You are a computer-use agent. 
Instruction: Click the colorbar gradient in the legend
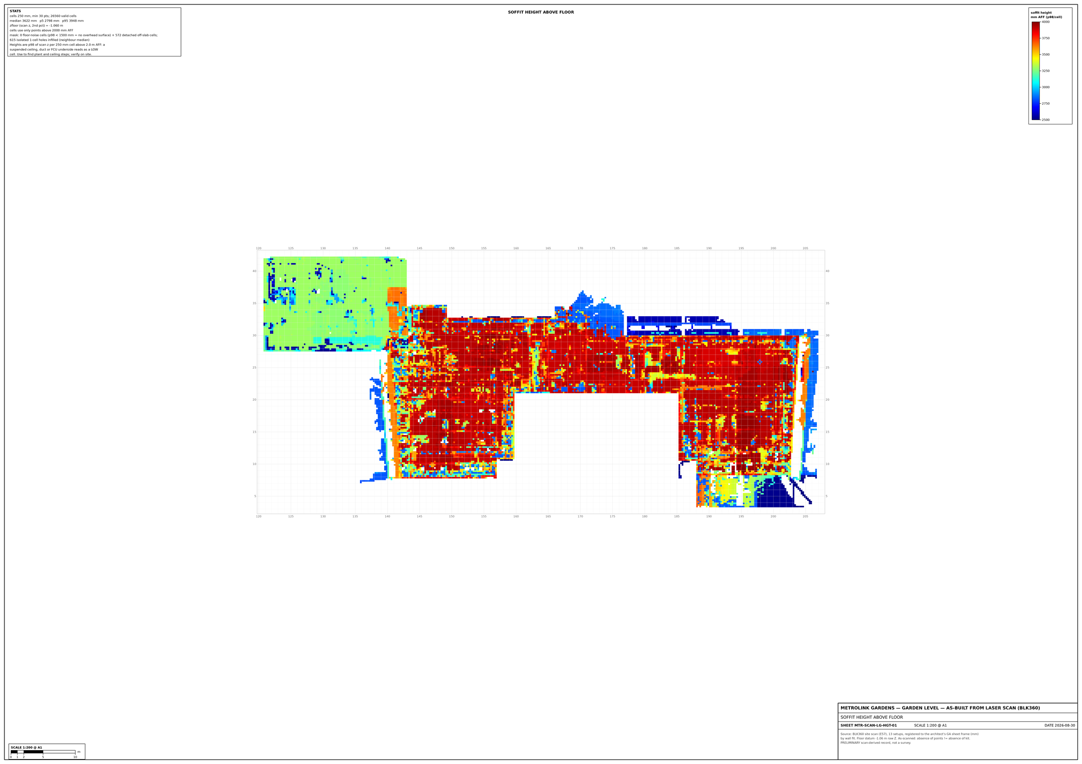pos(1036,71)
